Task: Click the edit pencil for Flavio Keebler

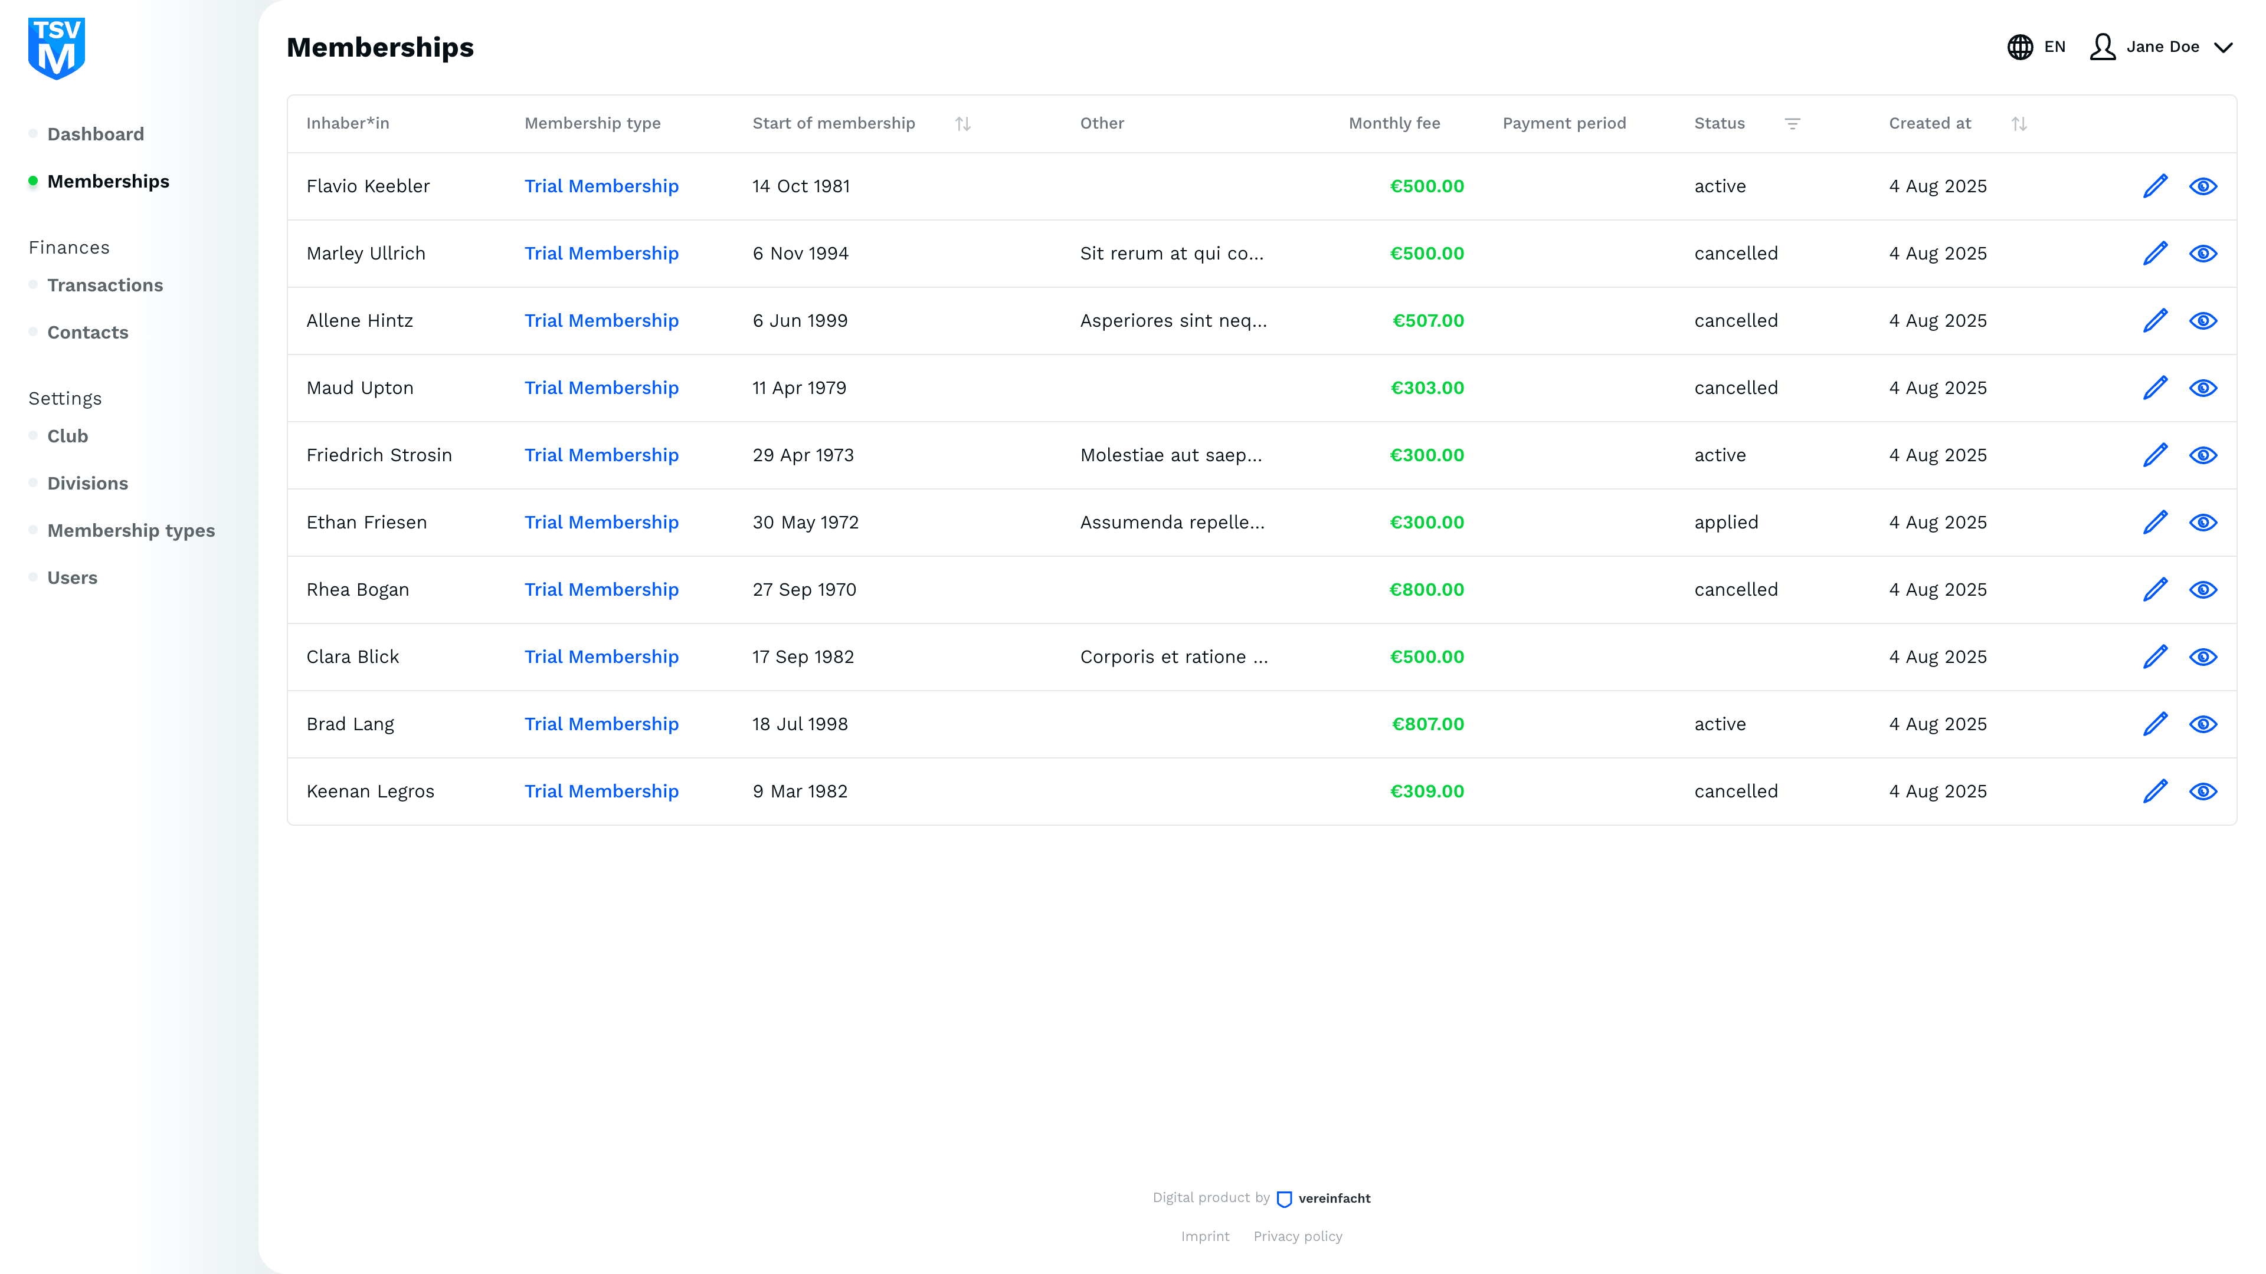Action: [x=2154, y=186]
